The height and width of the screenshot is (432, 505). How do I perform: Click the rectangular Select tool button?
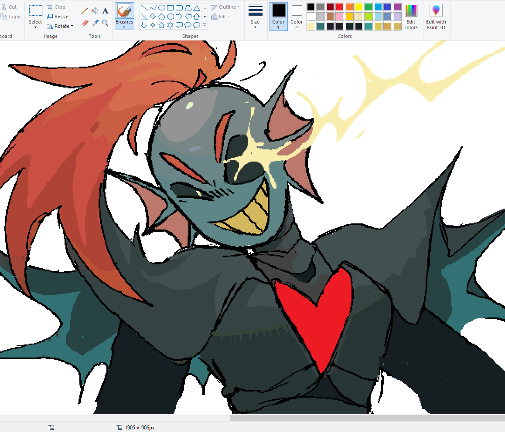(35, 11)
